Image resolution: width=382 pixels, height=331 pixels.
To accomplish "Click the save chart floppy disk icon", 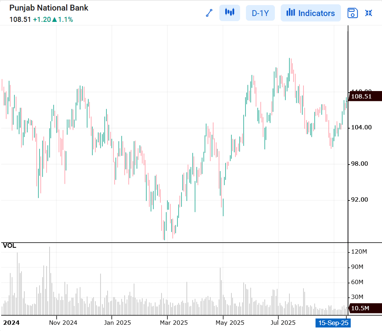I will coord(353,13).
